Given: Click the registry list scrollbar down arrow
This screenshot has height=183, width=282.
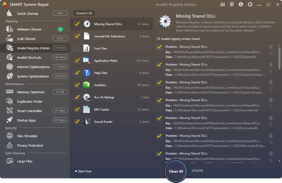Looking at the screenshot, I should pos(279,161).
